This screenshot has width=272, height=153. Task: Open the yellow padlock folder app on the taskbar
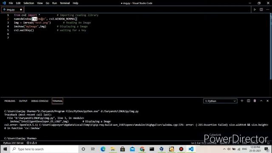point(171,149)
